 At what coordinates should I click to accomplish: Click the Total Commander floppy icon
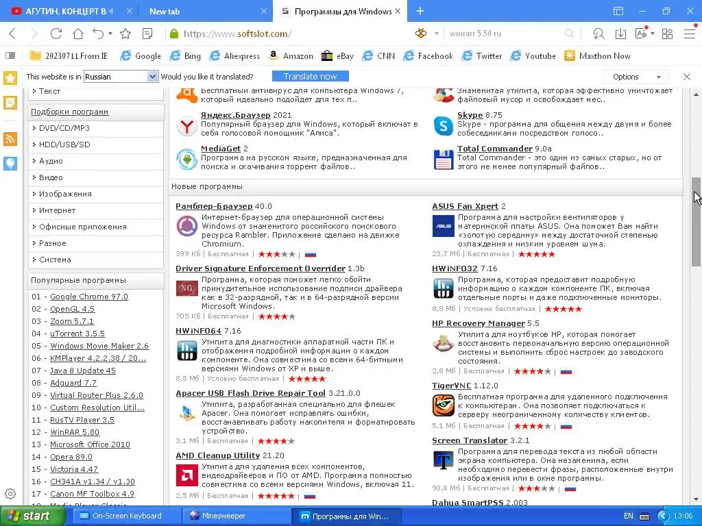point(444,159)
